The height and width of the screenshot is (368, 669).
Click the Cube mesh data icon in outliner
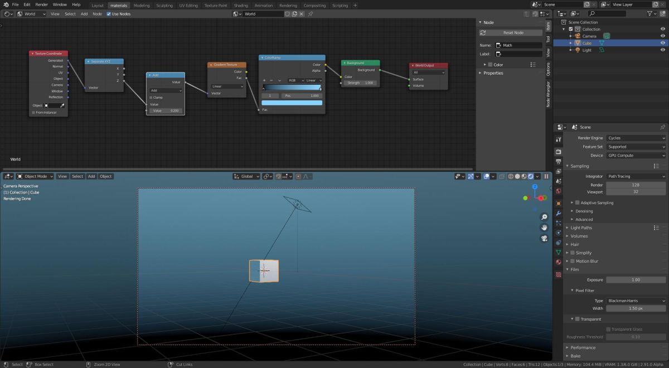coord(602,43)
